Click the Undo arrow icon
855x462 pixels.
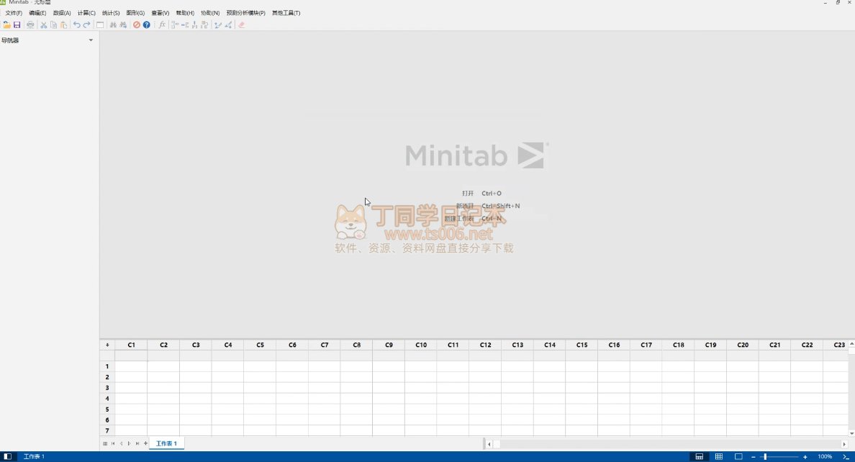pyautogui.click(x=77, y=25)
